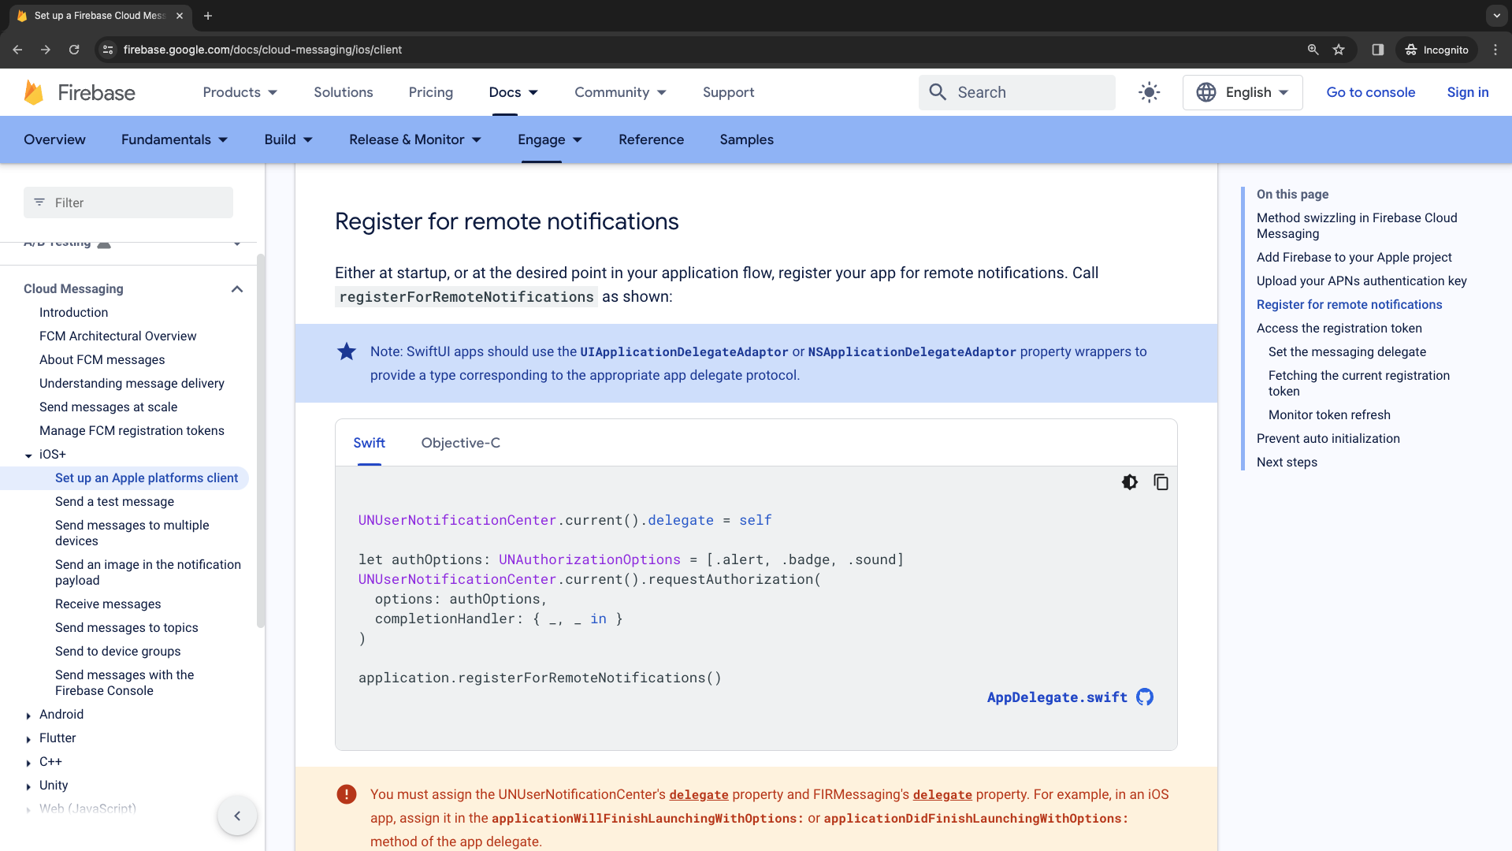Open Manage FCM registration tokens
Viewport: 1512px width, 851px height.
(x=132, y=431)
